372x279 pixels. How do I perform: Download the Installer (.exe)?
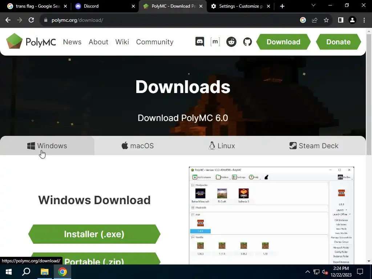[x=94, y=234]
